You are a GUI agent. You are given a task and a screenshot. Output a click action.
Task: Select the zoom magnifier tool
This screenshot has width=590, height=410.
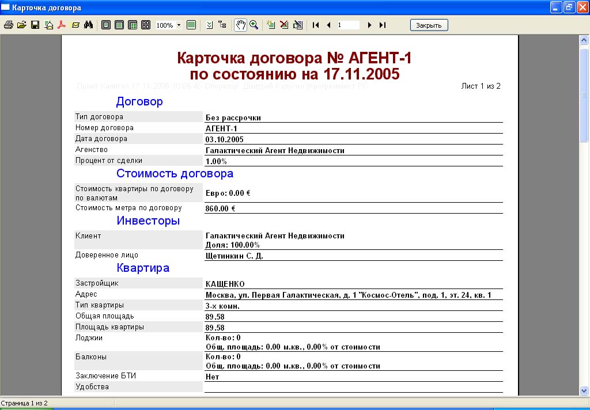tap(254, 25)
